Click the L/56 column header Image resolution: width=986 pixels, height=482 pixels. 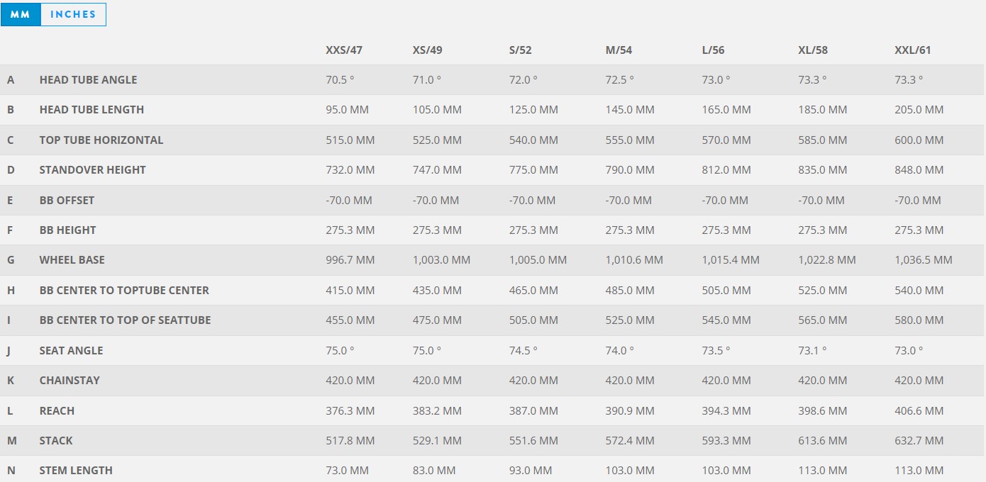pos(713,50)
